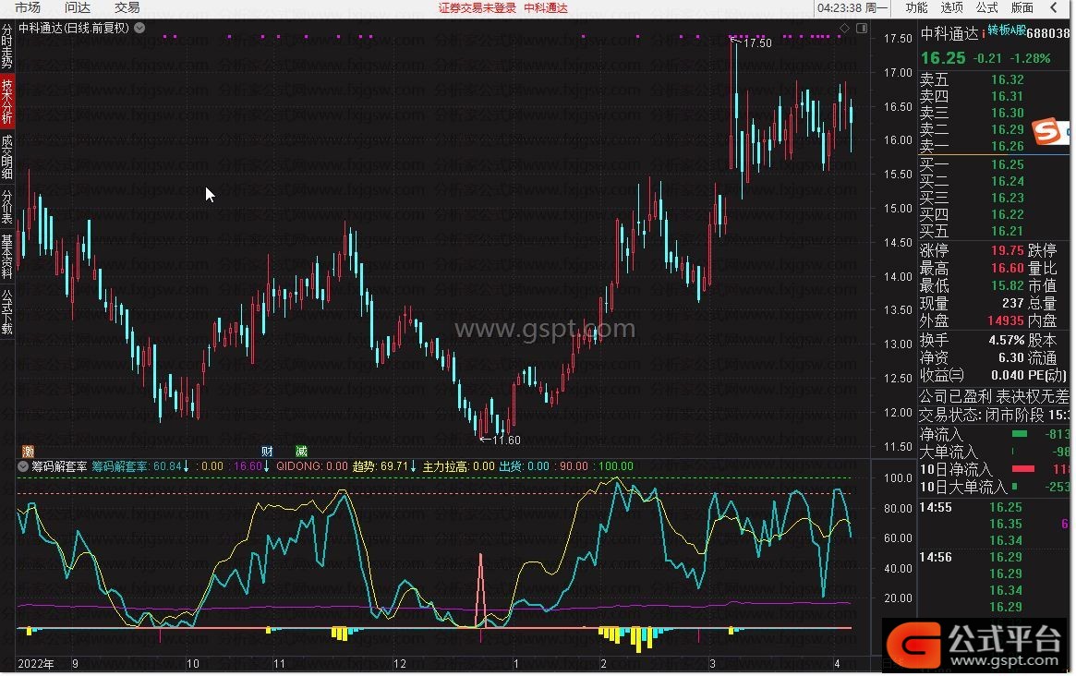Open the 功能 menu
The width and height of the screenshot is (1076, 676).
pyautogui.click(x=916, y=7)
